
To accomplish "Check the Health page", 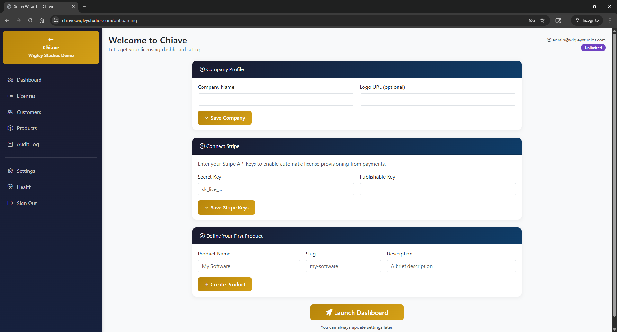I will (x=24, y=187).
